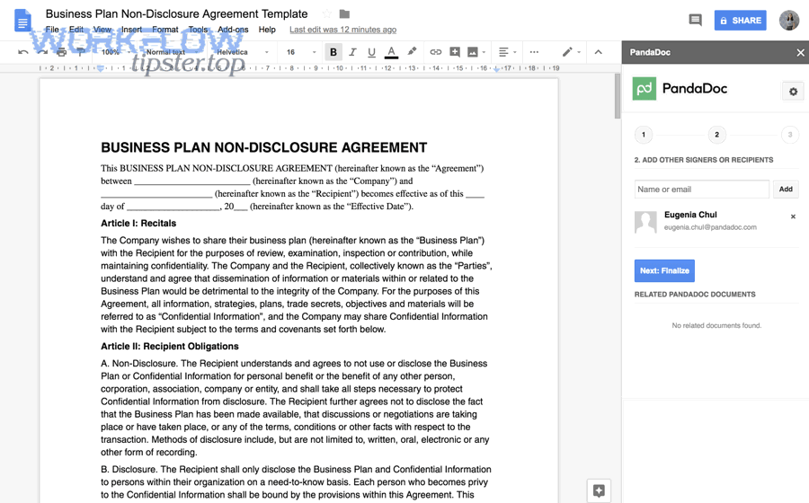Go to PandaDoc step 1
Screen dimensions: 809x503
pyautogui.click(x=644, y=135)
